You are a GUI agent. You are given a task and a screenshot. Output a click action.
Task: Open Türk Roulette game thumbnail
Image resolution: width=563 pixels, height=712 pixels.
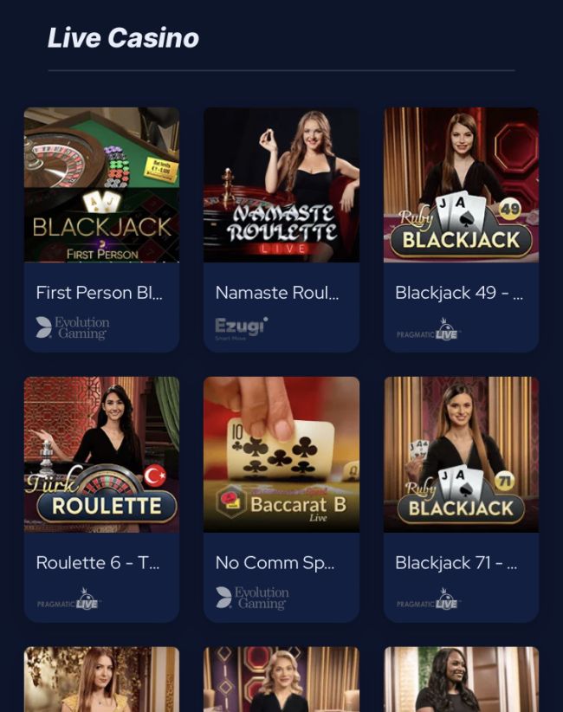101,455
